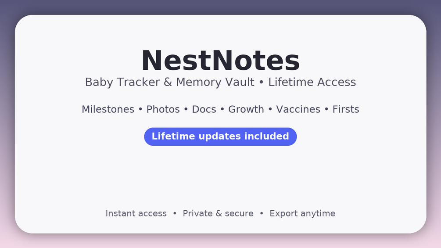Click the "Instant access" footer text
This screenshot has height=248, width=441.
coord(136,213)
